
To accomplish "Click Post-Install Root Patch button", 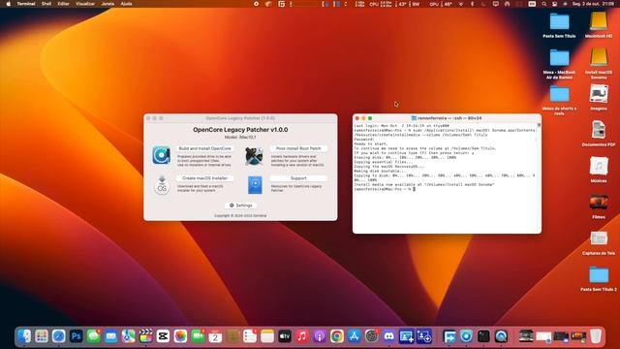I will (298, 148).
